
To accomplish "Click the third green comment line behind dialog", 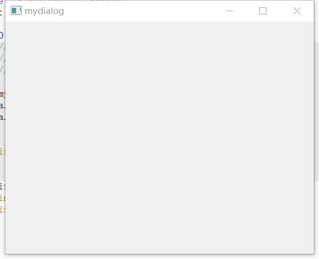I will 2,69.
